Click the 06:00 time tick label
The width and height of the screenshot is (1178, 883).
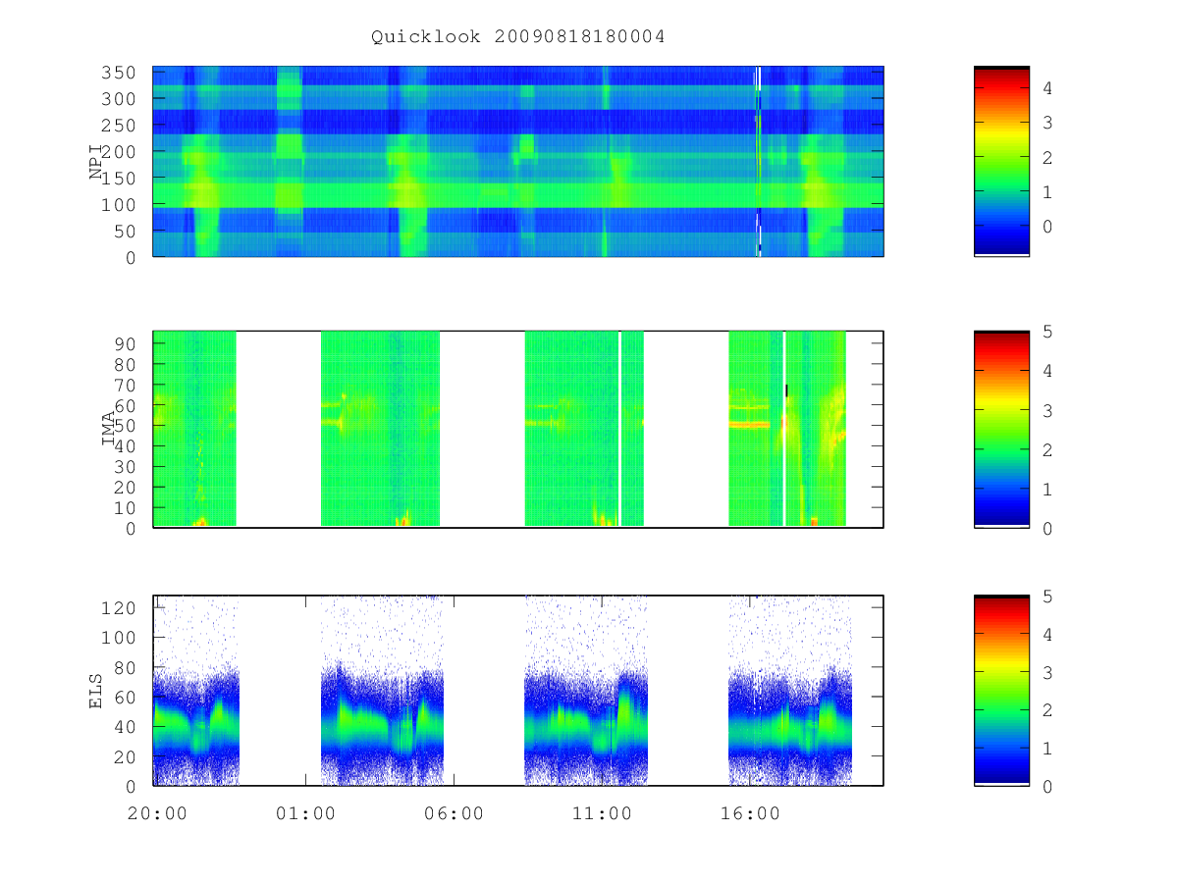[x=454, y=813]
